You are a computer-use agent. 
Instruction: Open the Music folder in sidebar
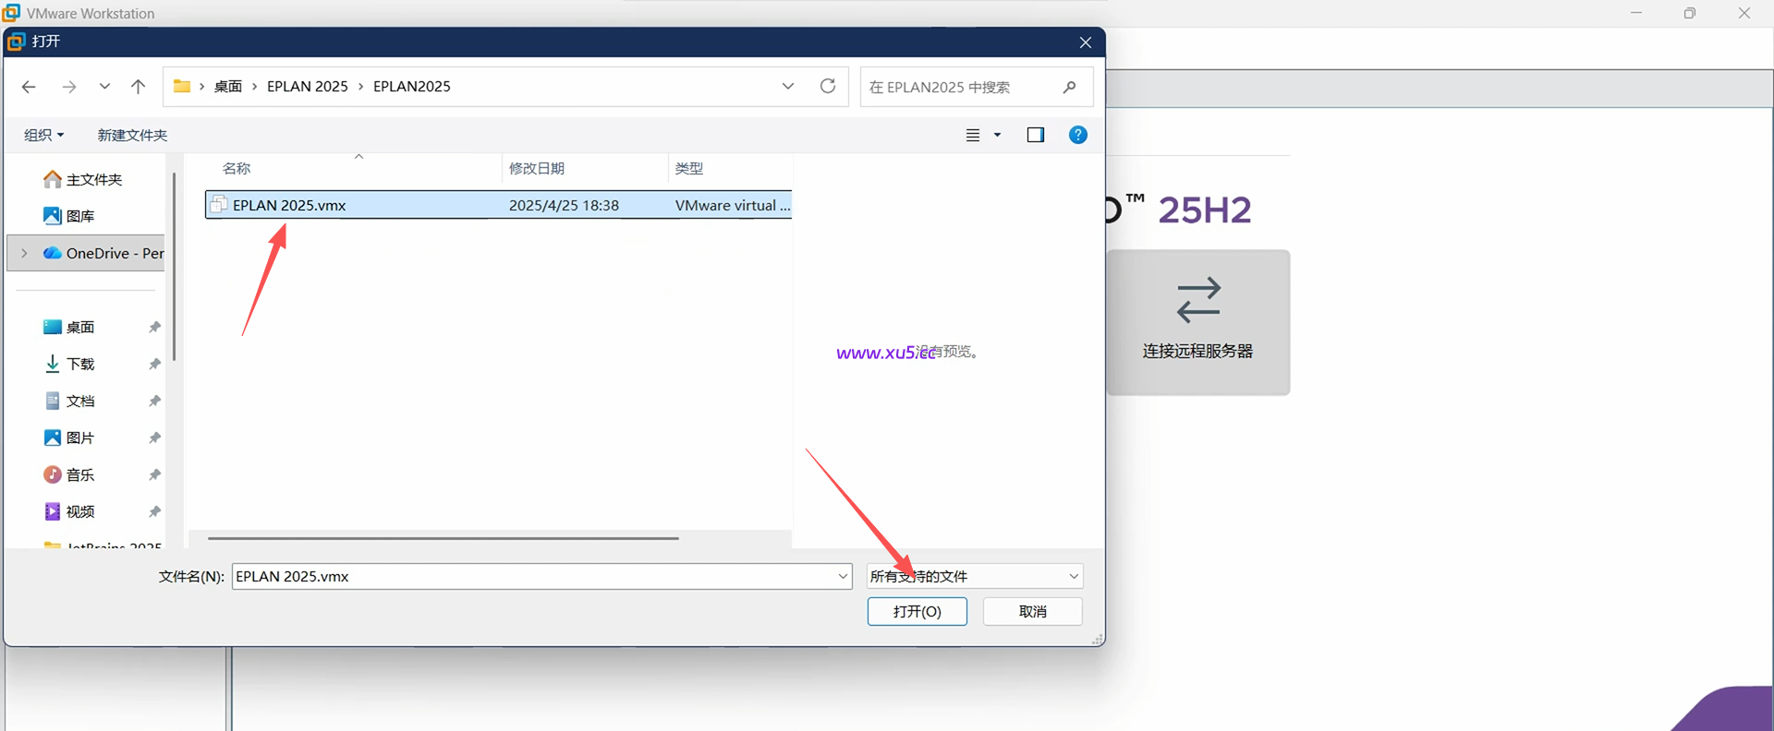[x=80, y=474]
